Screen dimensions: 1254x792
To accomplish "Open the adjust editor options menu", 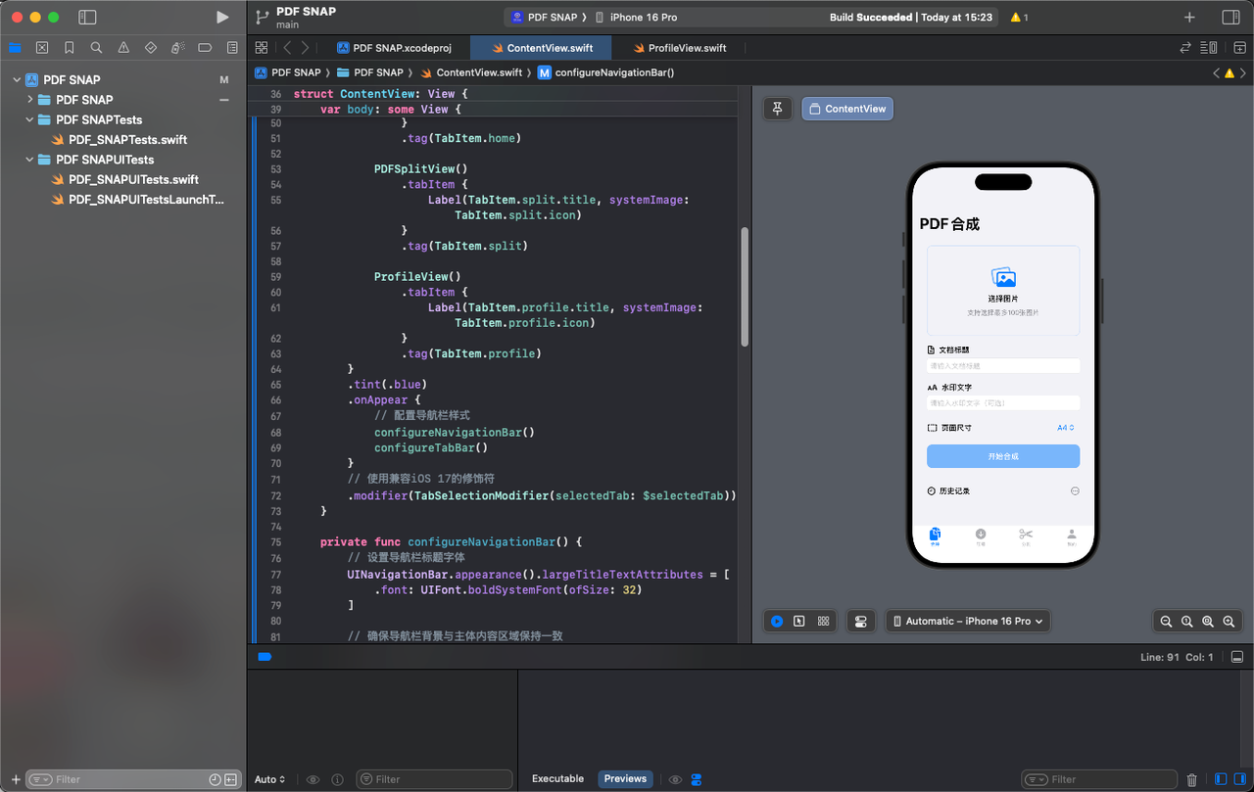I will coord(1209,47).
